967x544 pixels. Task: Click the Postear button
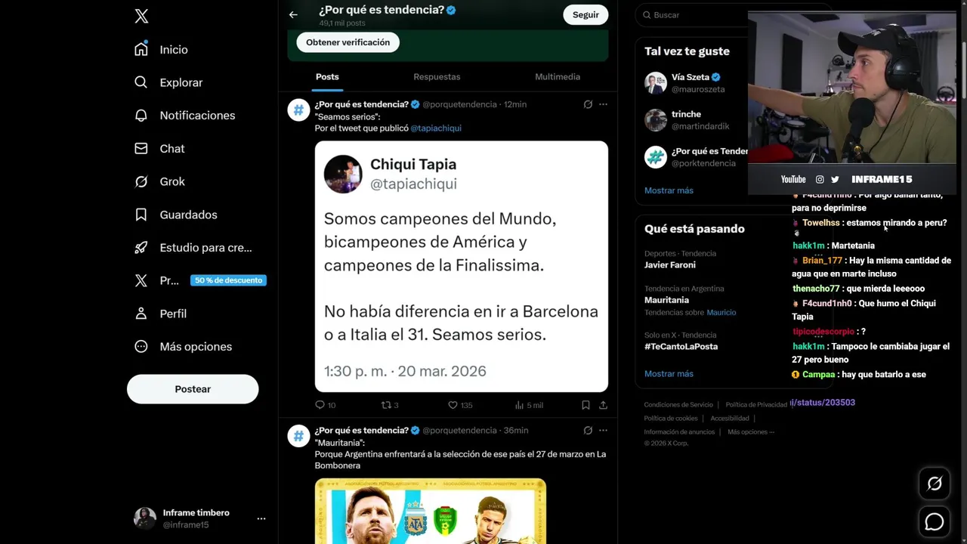coord(193,389)
